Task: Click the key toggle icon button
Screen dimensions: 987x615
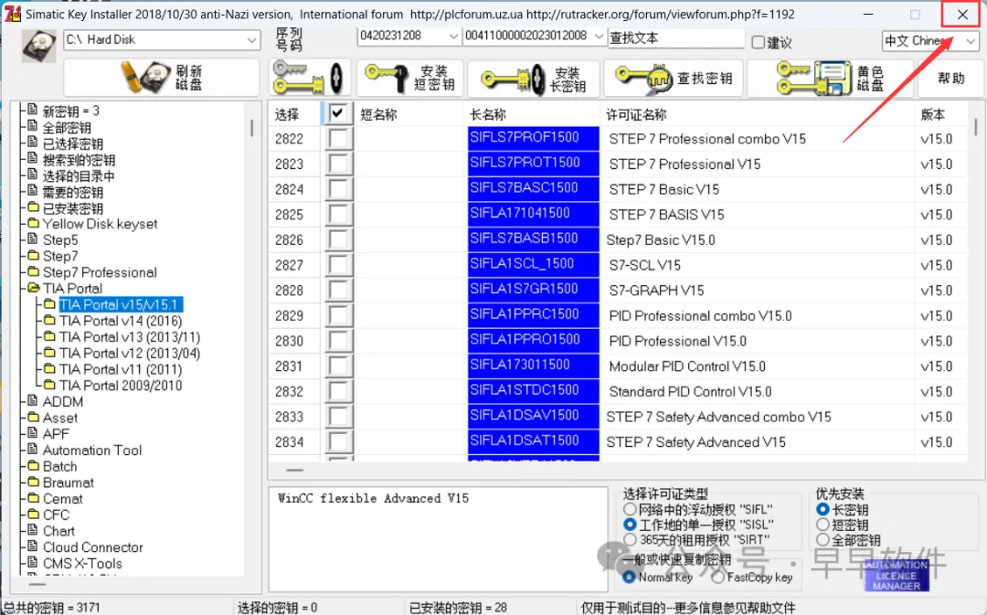Action: 310,78
